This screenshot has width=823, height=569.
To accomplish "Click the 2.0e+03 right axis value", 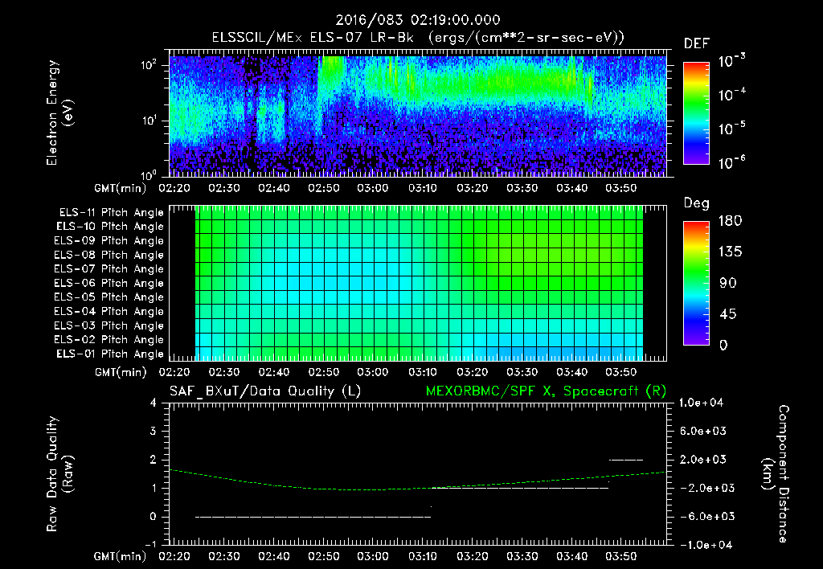I will (x=703, y=460).
